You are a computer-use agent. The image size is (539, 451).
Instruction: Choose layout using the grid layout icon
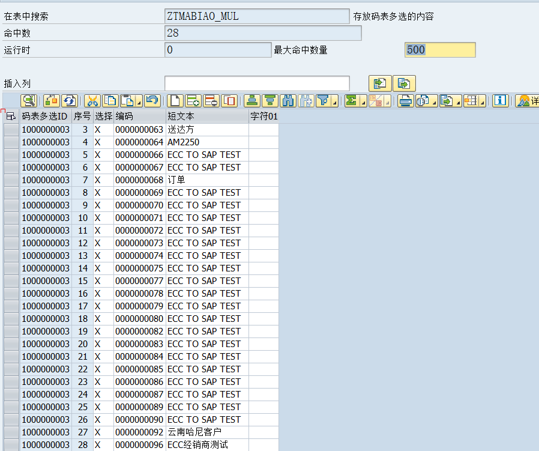(x=471, y=101)
